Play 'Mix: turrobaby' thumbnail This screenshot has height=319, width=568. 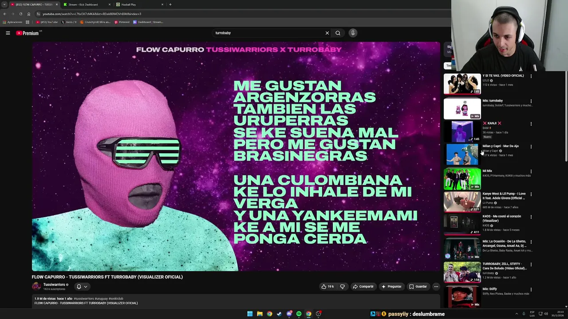click(462, 109)
